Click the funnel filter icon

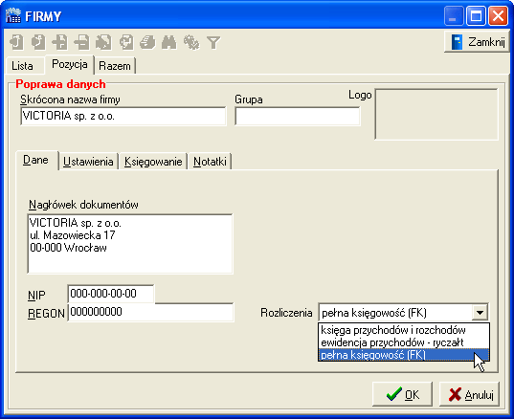[x=213, y=43]
